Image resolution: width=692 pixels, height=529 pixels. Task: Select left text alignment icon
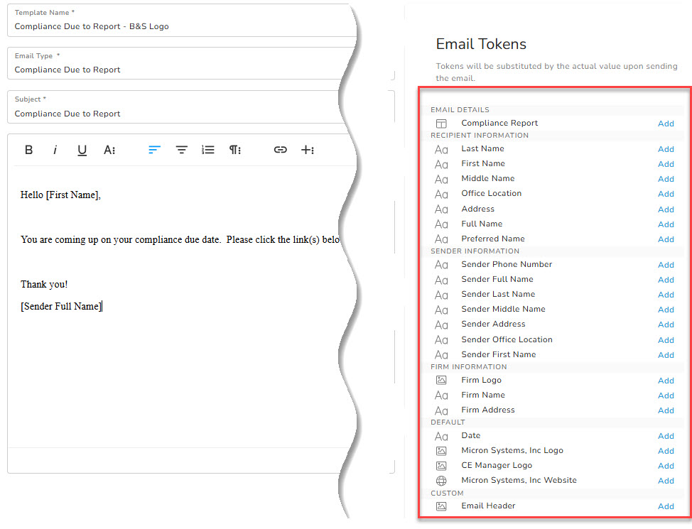tap(154, 150)
